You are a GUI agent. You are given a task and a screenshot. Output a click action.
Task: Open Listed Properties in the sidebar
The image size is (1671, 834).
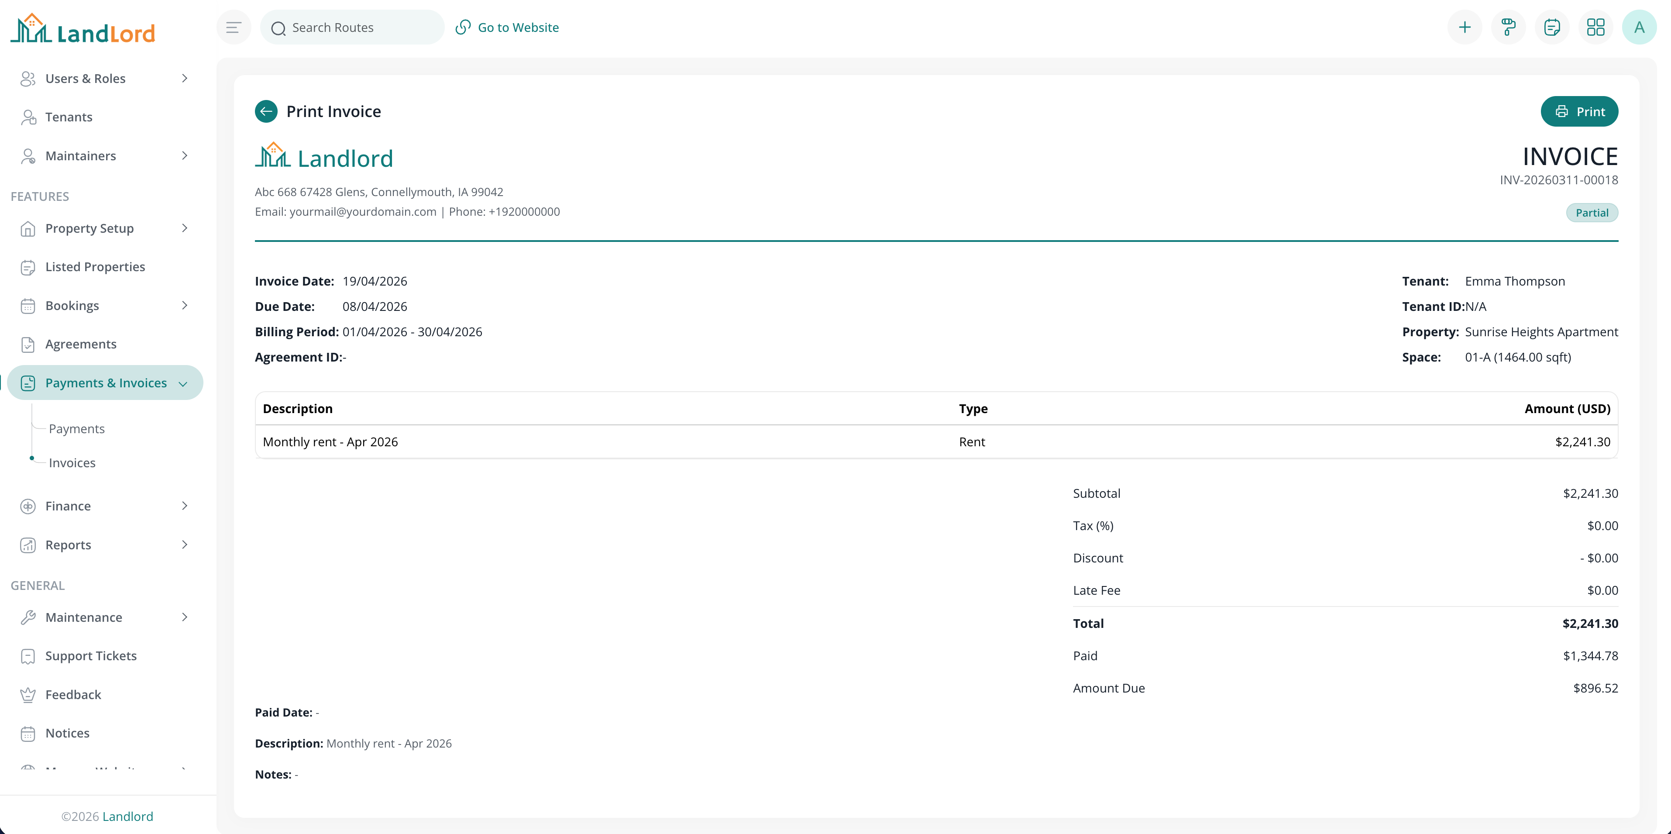[95, 267]
